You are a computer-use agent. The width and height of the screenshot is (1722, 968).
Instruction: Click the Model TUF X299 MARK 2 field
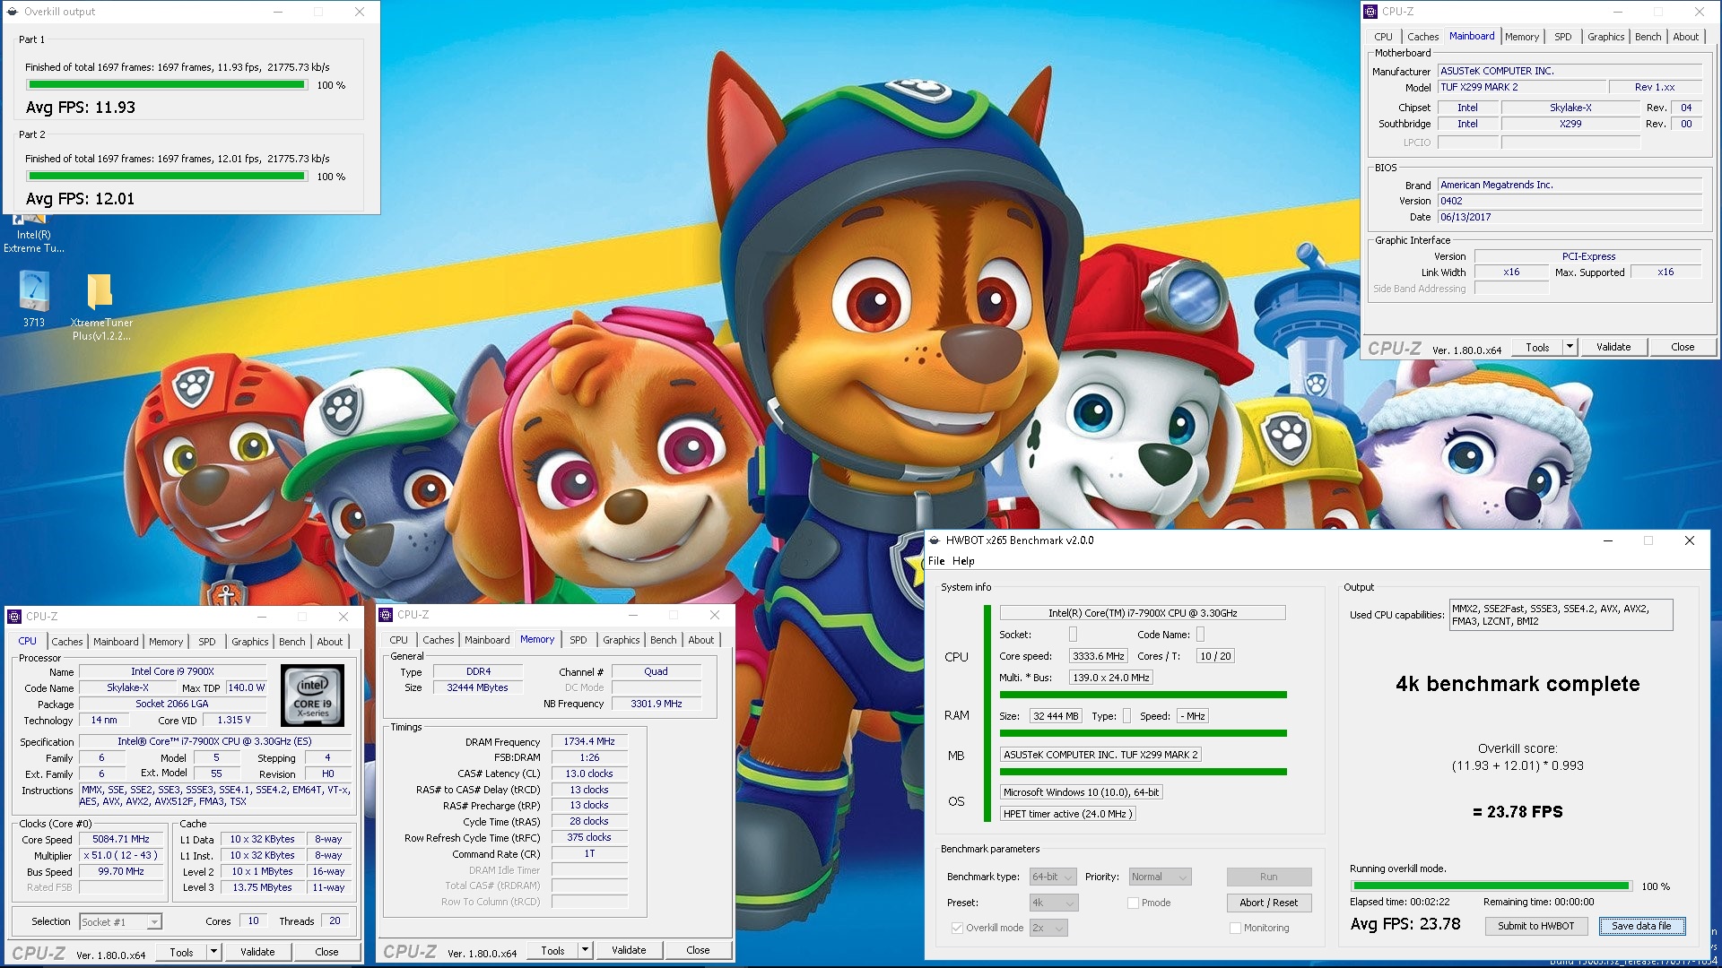coord(1520,87)
